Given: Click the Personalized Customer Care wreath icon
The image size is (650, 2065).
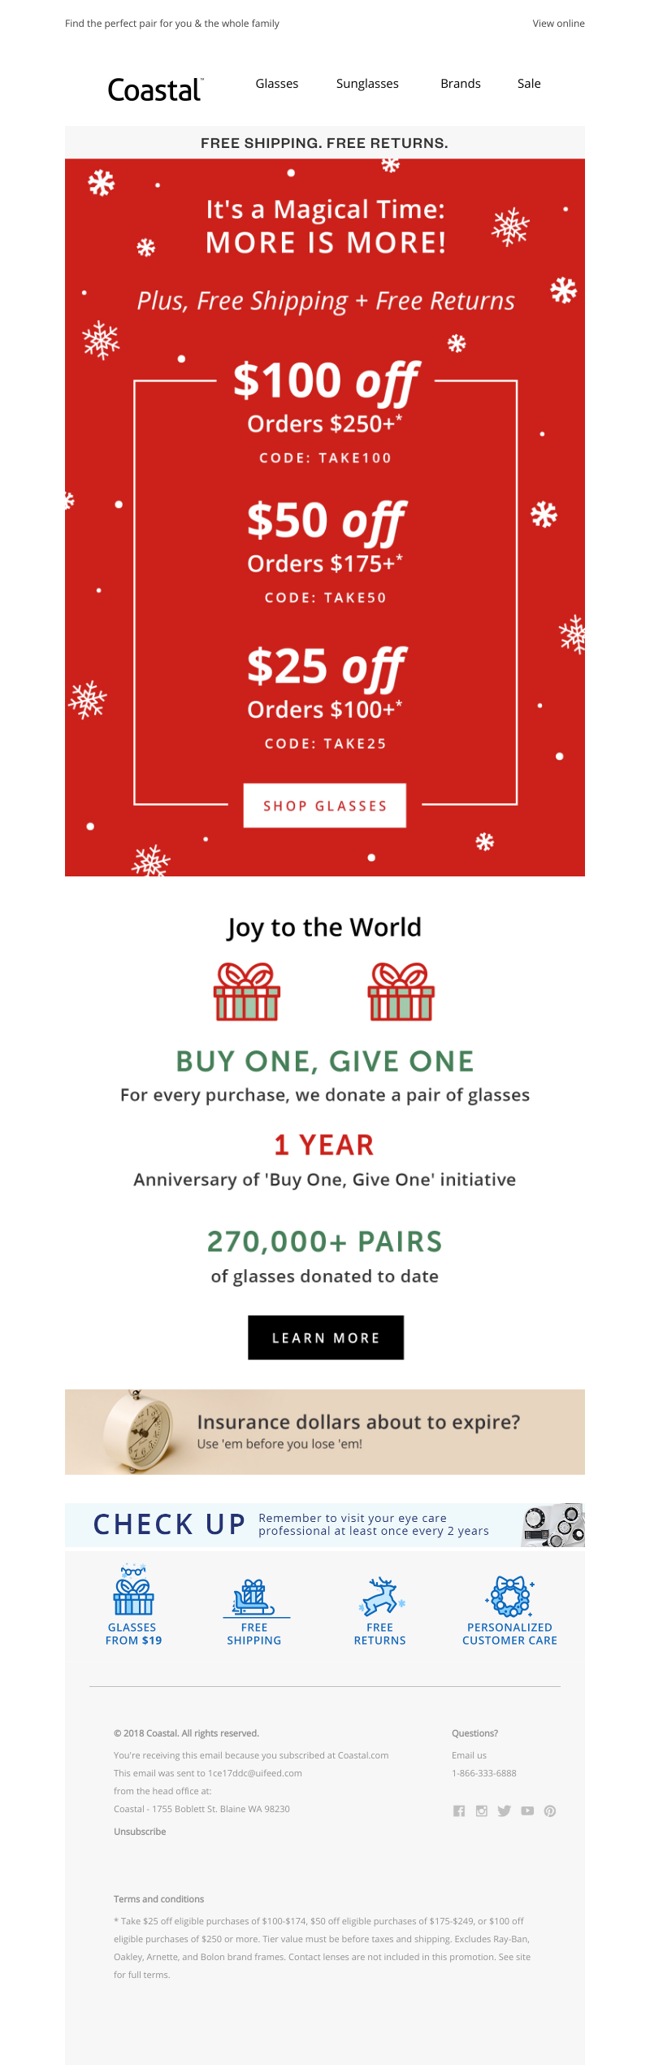Looking at the screenshot, I should [510, 1595].
